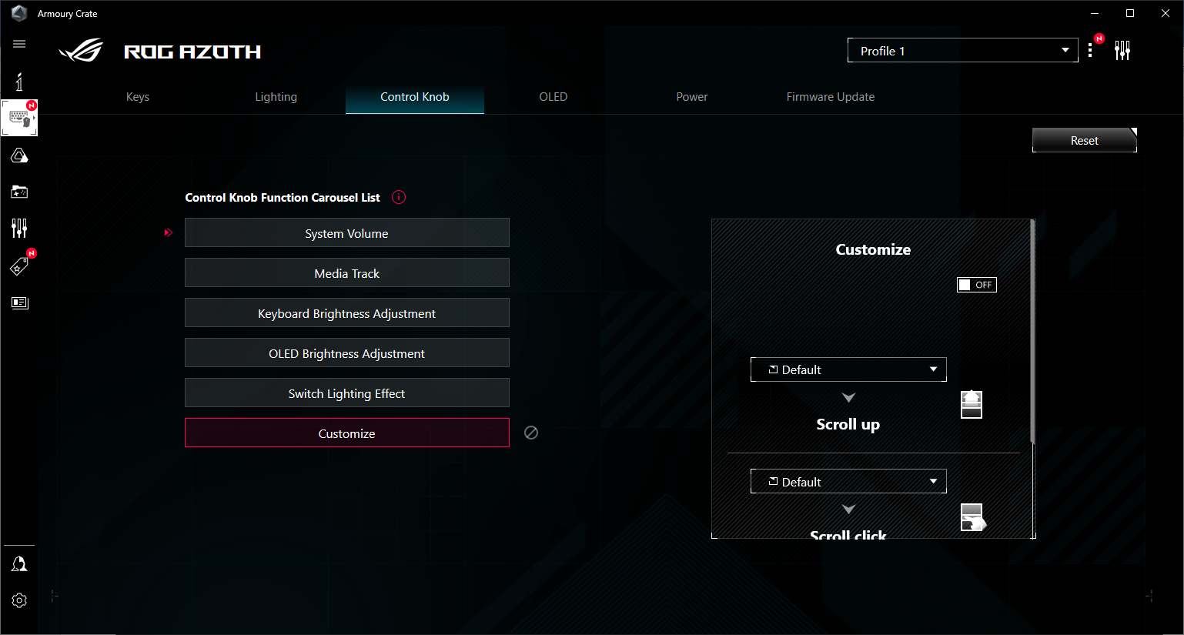Viewport: 1184px width, 635px height.
Task: Expand the Profile 1 dropdown
Action: click(x=962, y=50)
